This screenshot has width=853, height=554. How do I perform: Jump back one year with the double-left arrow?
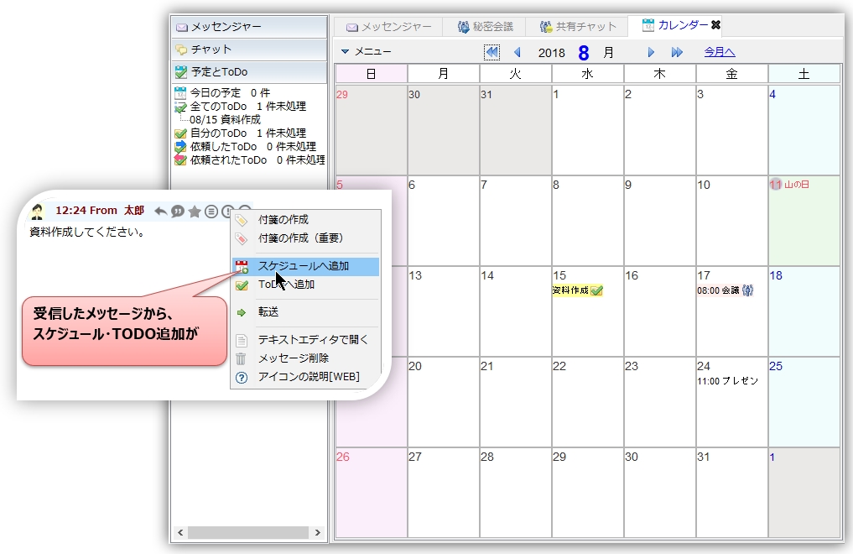click(x=492, y=52)
